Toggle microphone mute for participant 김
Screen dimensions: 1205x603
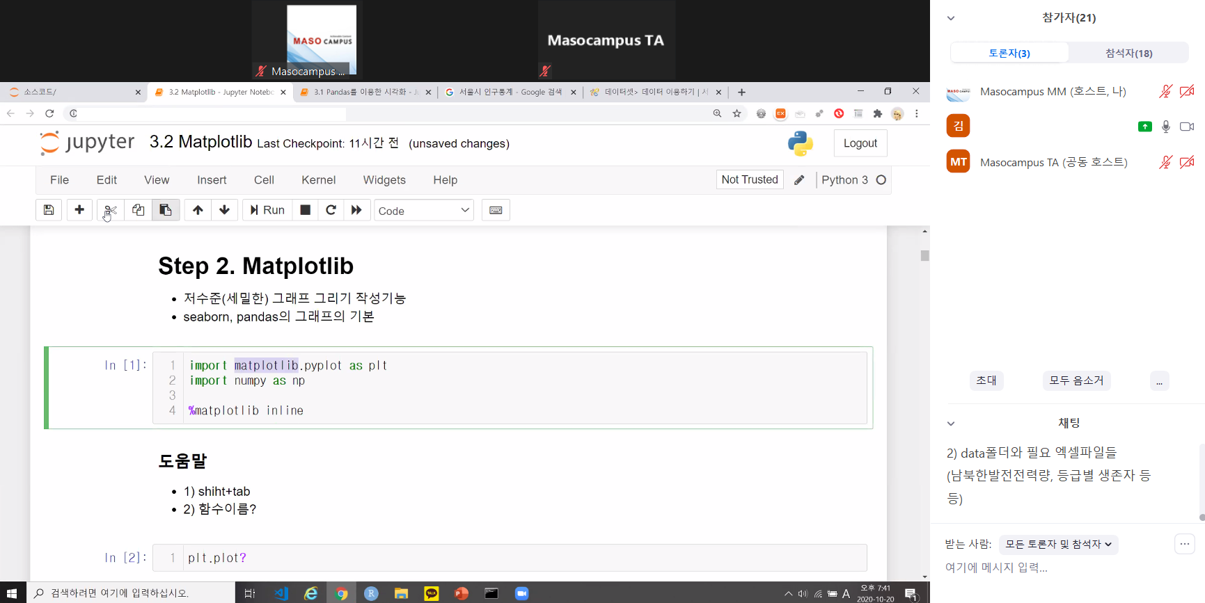coord(1165,127)
